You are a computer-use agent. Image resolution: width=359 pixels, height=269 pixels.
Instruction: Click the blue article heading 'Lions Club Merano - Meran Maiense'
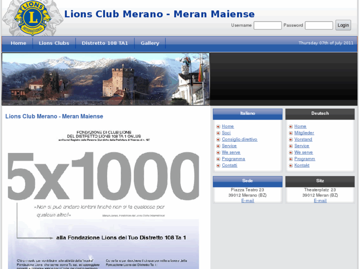(54, 116)
